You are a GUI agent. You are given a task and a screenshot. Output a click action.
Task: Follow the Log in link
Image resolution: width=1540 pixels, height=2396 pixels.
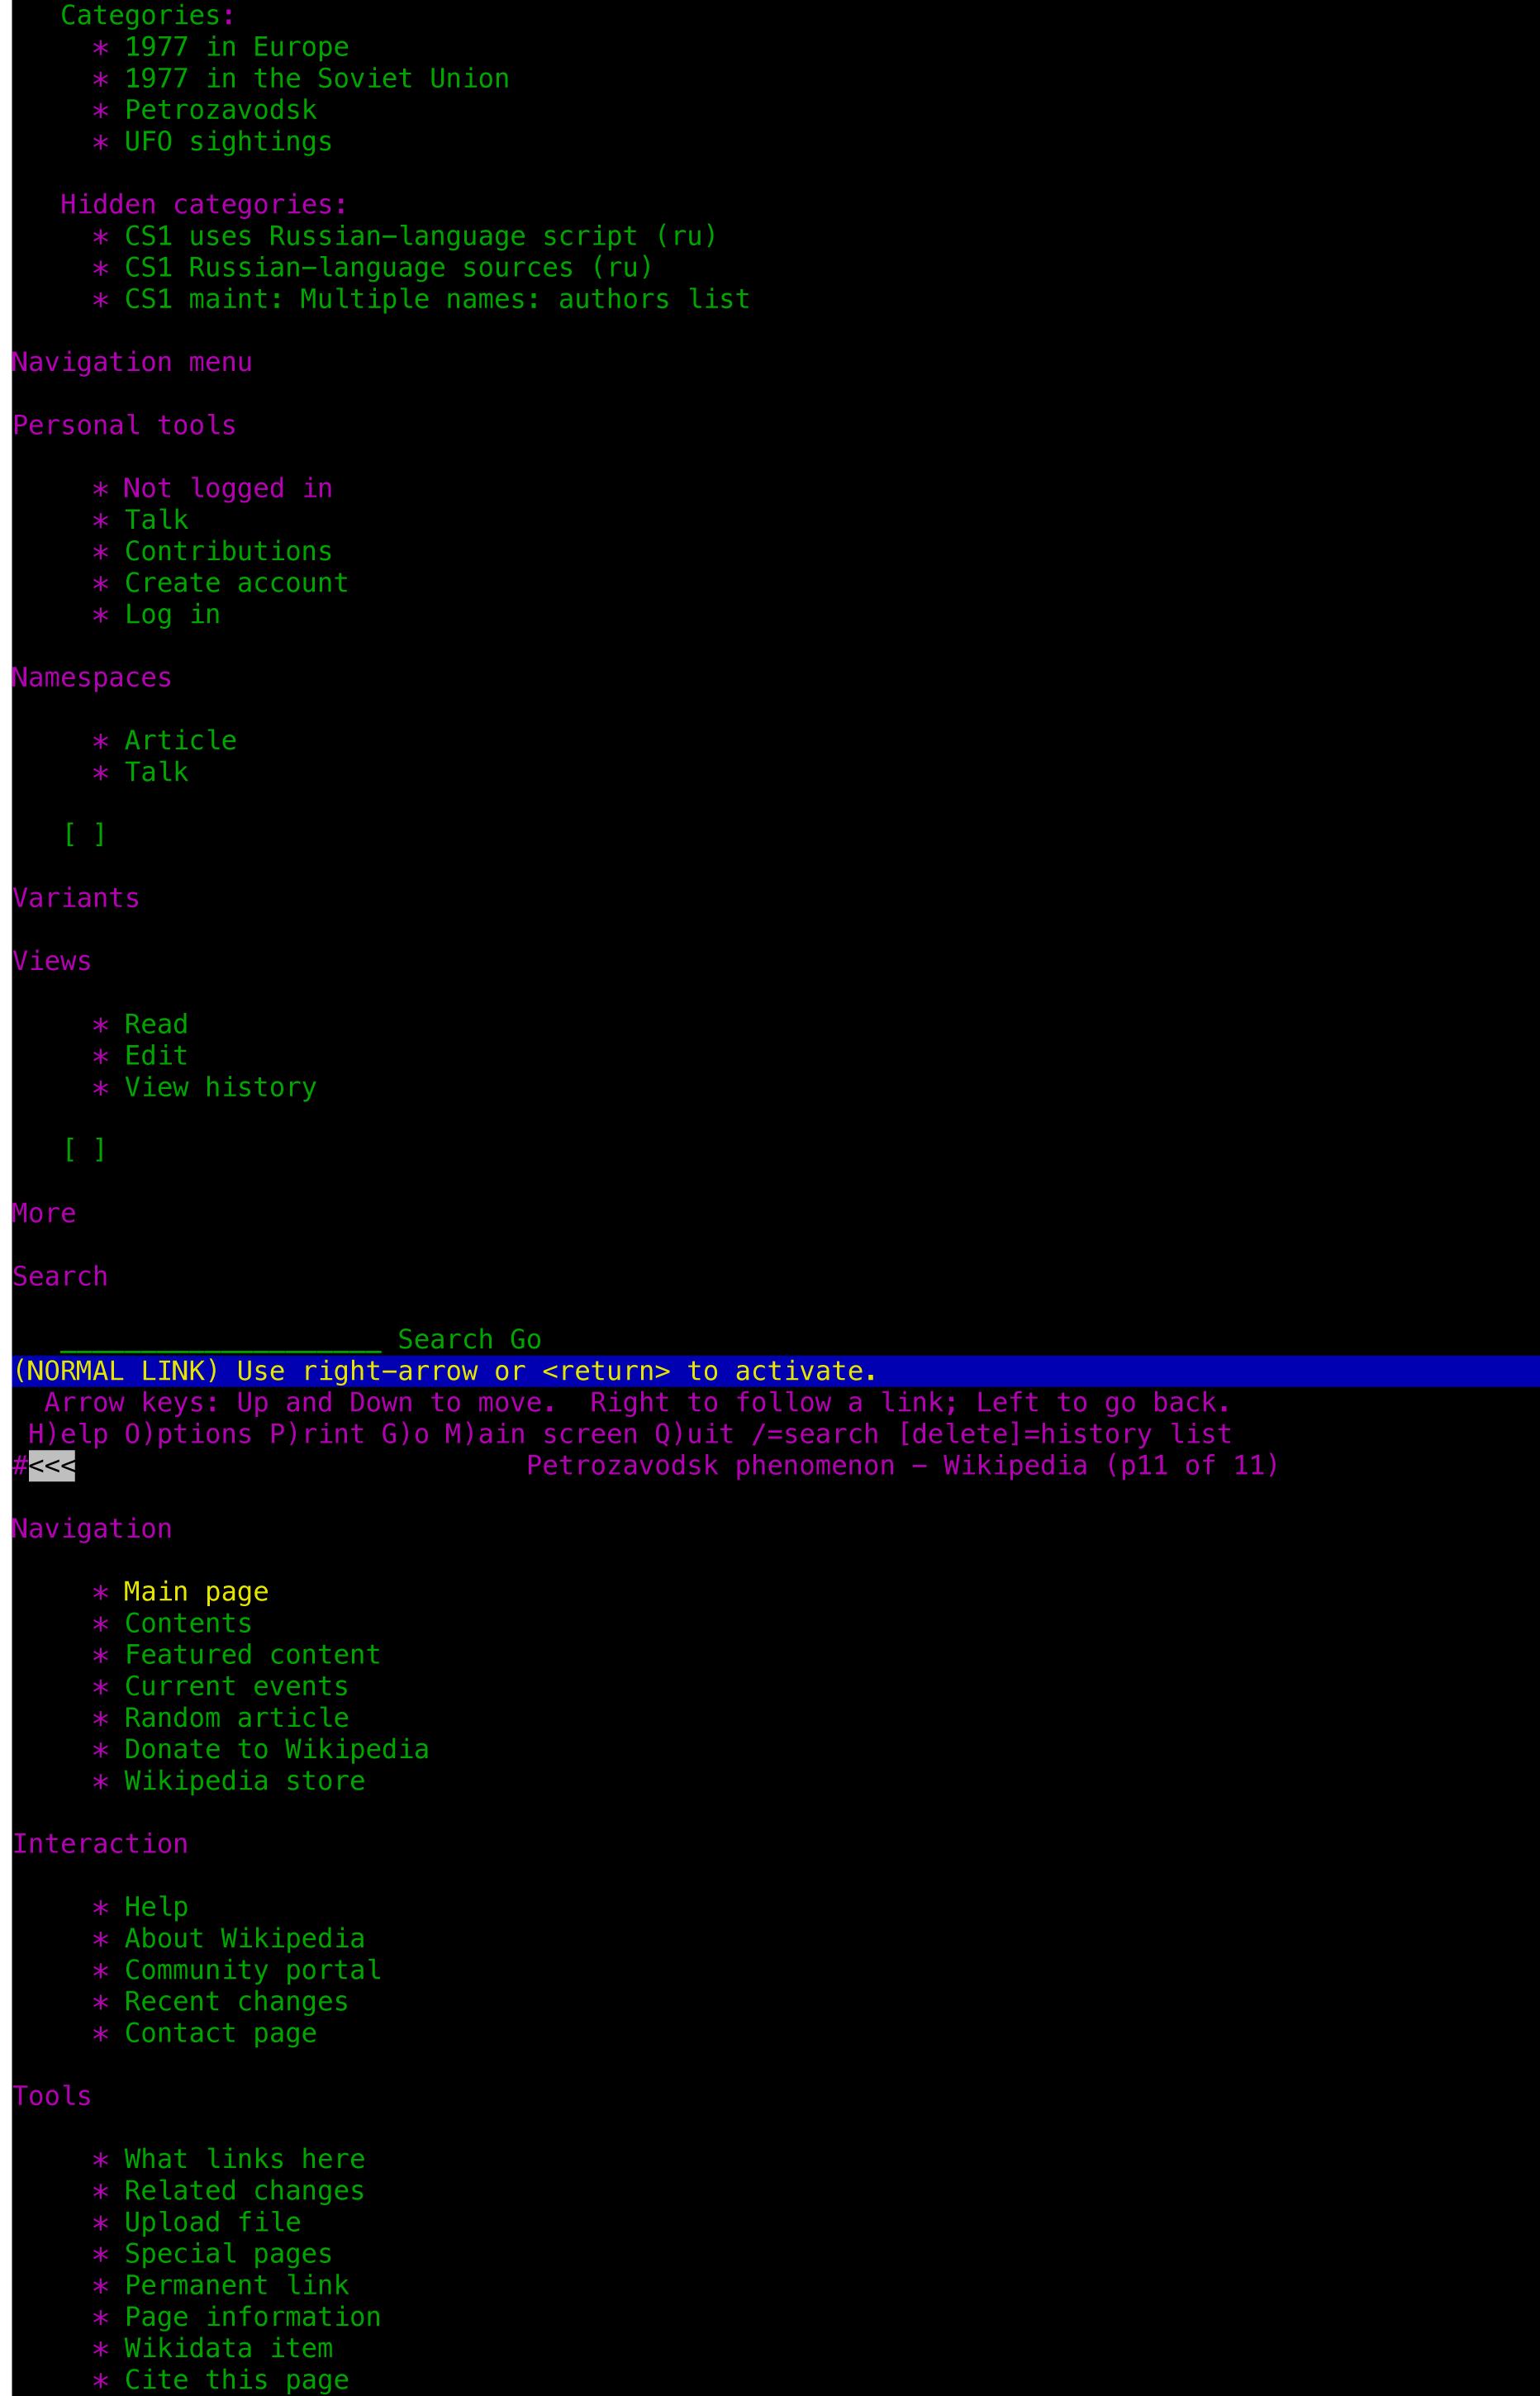point(173,615)
